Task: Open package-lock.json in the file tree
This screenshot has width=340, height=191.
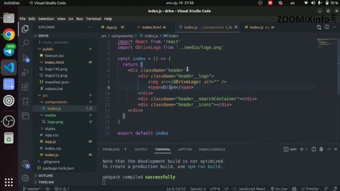Action: coord(58,168)
